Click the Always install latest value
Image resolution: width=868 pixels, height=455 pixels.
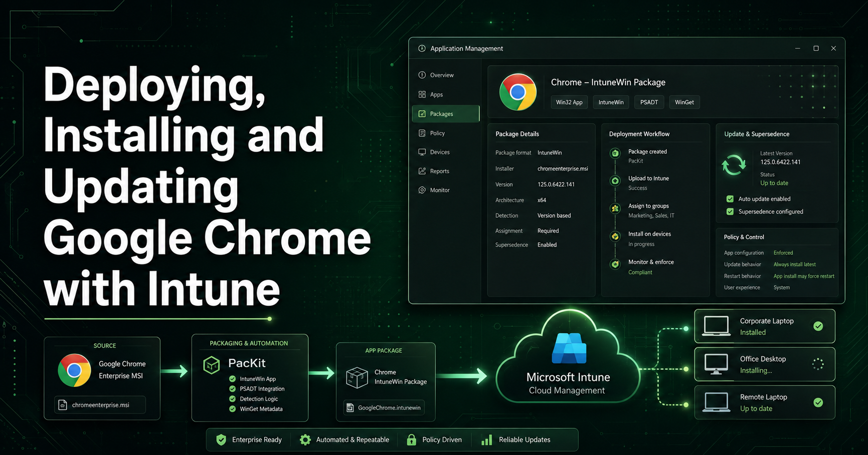794,264
